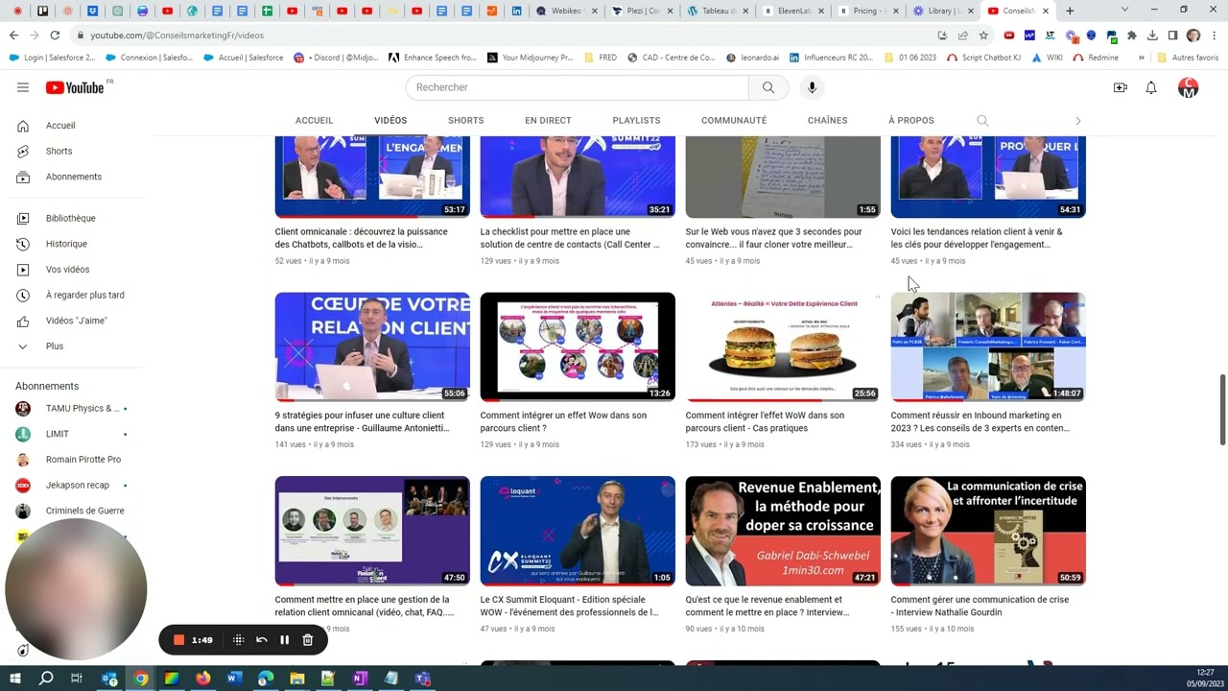Open Shorts in the sidebar

point(59,152)
